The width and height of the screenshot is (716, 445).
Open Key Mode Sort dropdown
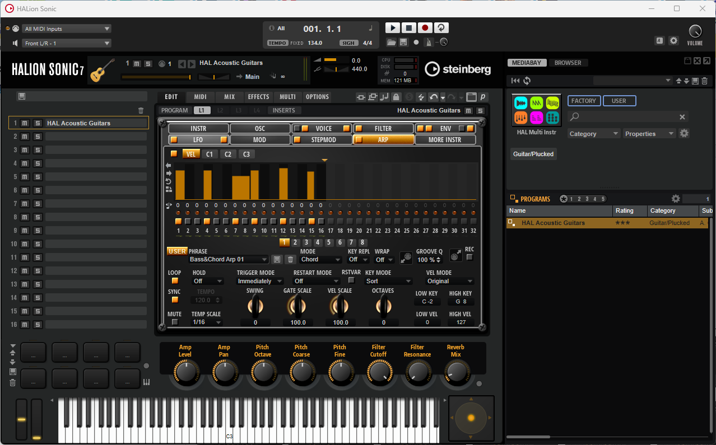(x=388, y=281)
